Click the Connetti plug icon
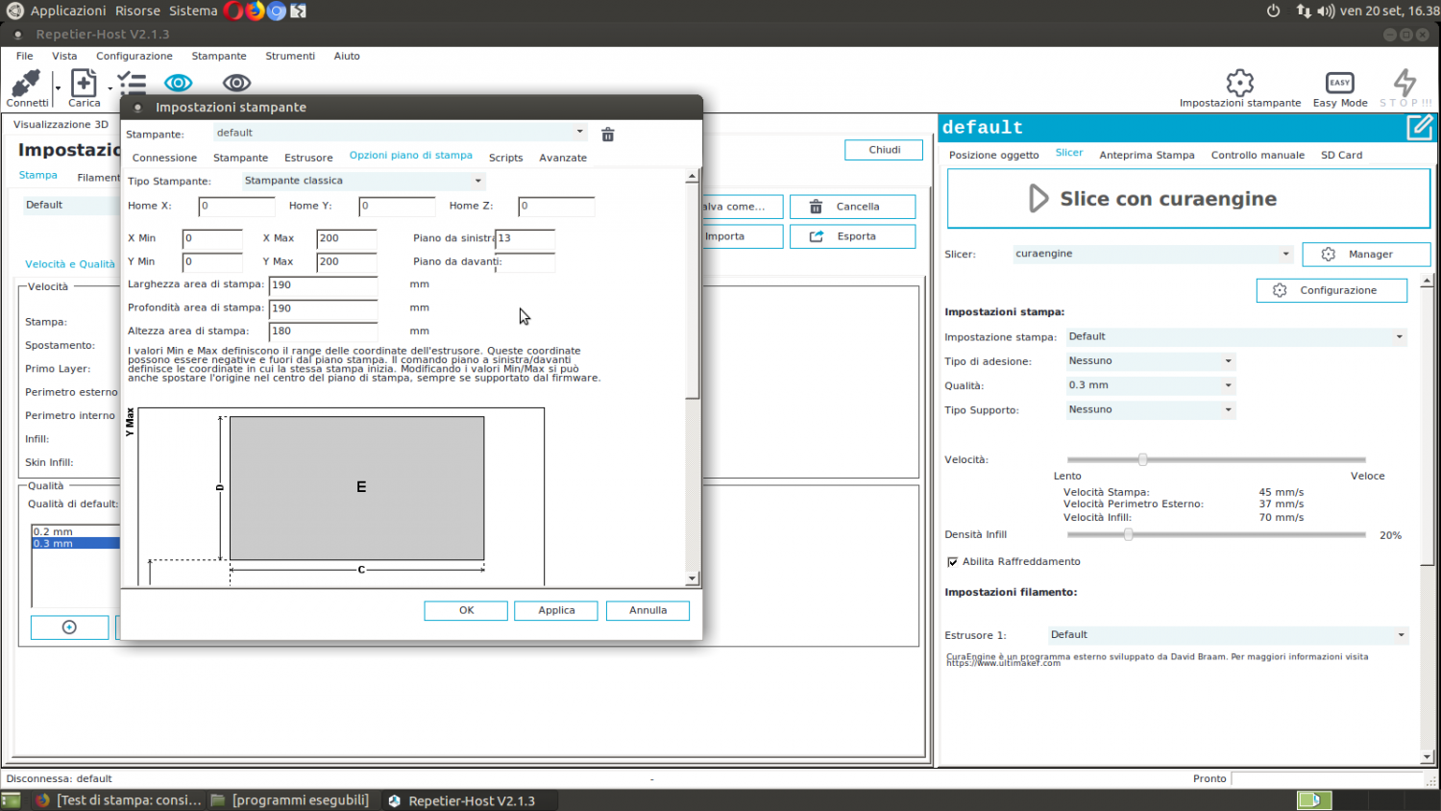 tap(26, 84)
